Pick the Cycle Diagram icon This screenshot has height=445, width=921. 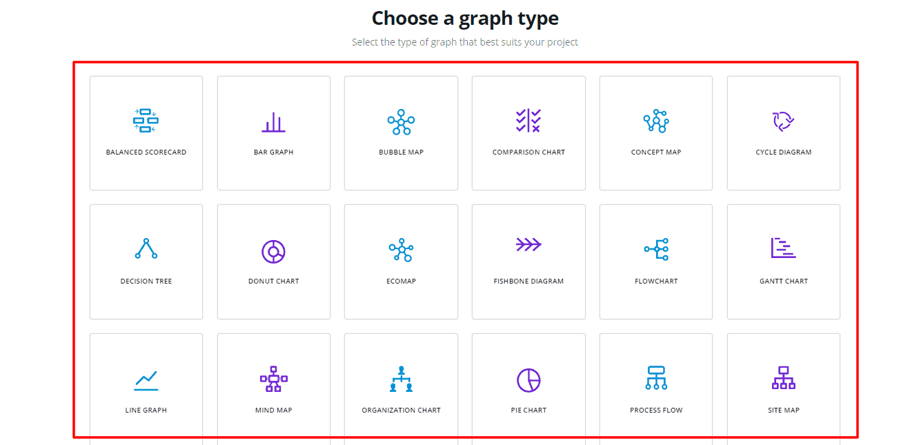[783, 121]
